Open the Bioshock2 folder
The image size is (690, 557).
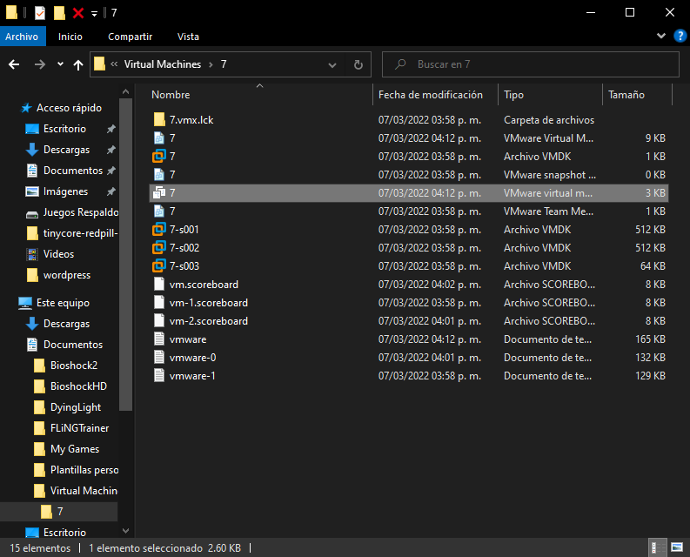click(74, 366)
